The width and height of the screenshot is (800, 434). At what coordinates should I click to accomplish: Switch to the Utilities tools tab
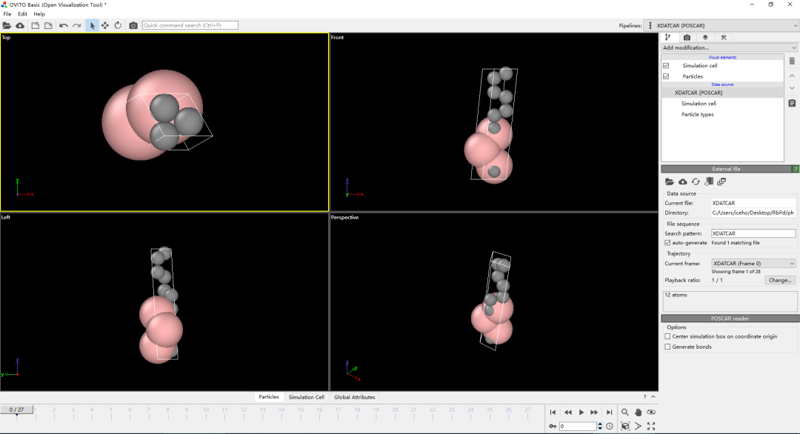tap(724, 37)
